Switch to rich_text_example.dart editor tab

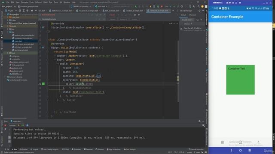pos(133,11)
